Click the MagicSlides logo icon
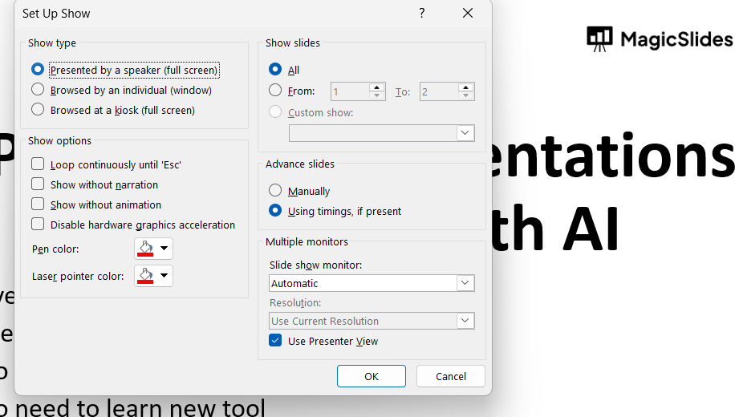This screenshot has width=735, height=417. (599, 38)
